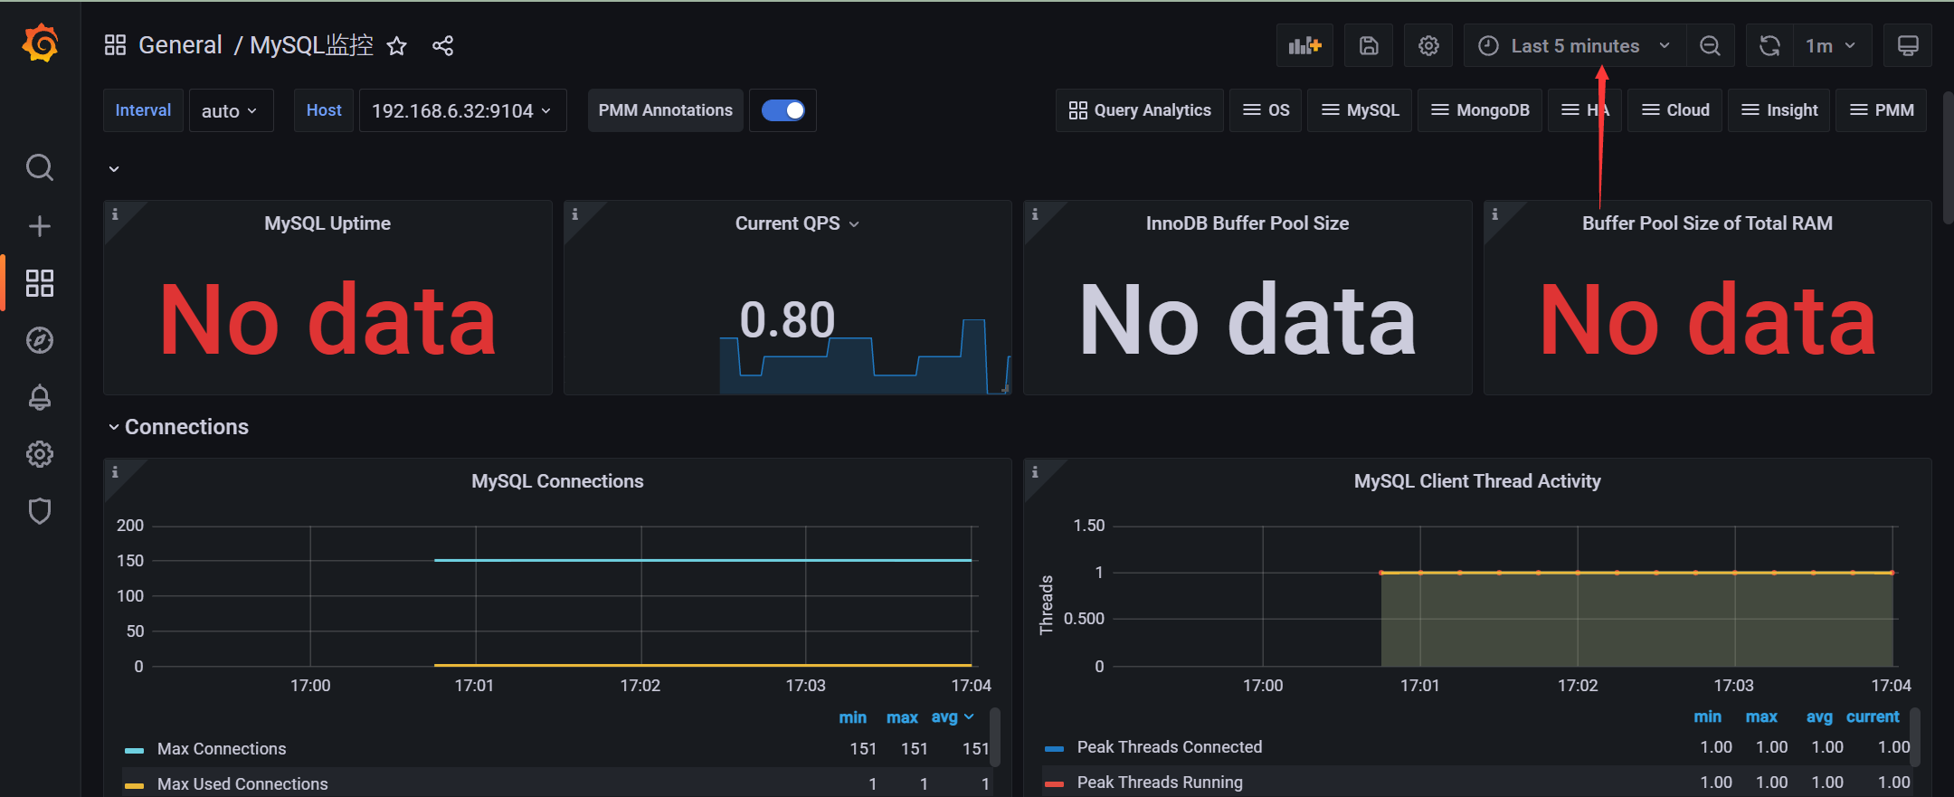Zoom out the time range

tap(1710, 45)
